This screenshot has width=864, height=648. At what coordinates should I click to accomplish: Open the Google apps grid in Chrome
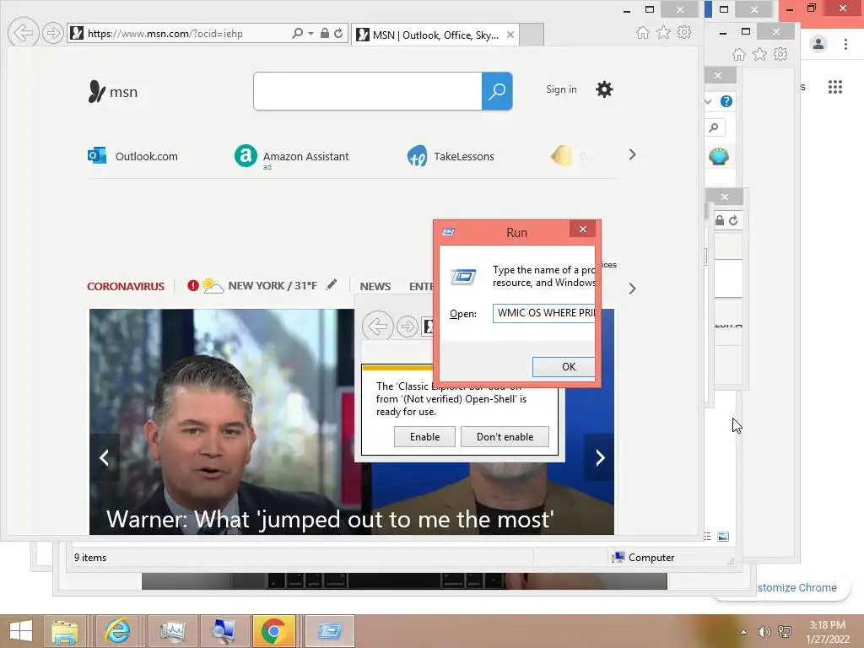(834, 87)
